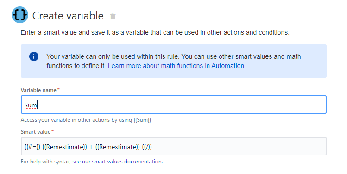The height and width of the screenshot is (174, 347).
Task: Click the {{/}} closing tag in Smart value
Action: click(147, 147)
